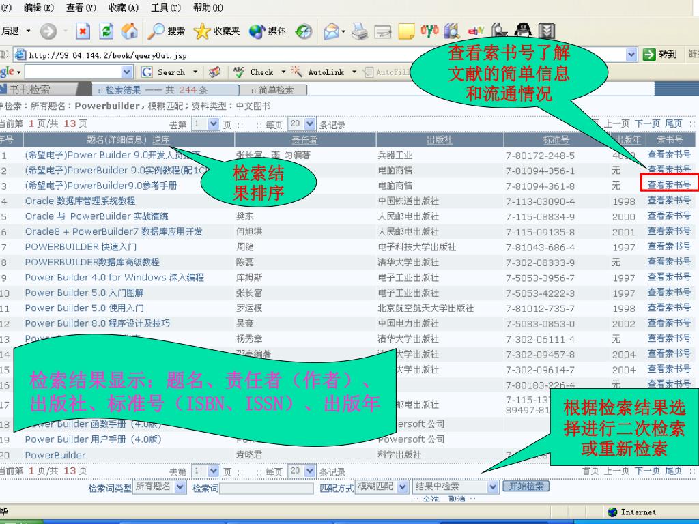699x524 pixels.
Task: Print the page using printer icon
Action: 359,31
